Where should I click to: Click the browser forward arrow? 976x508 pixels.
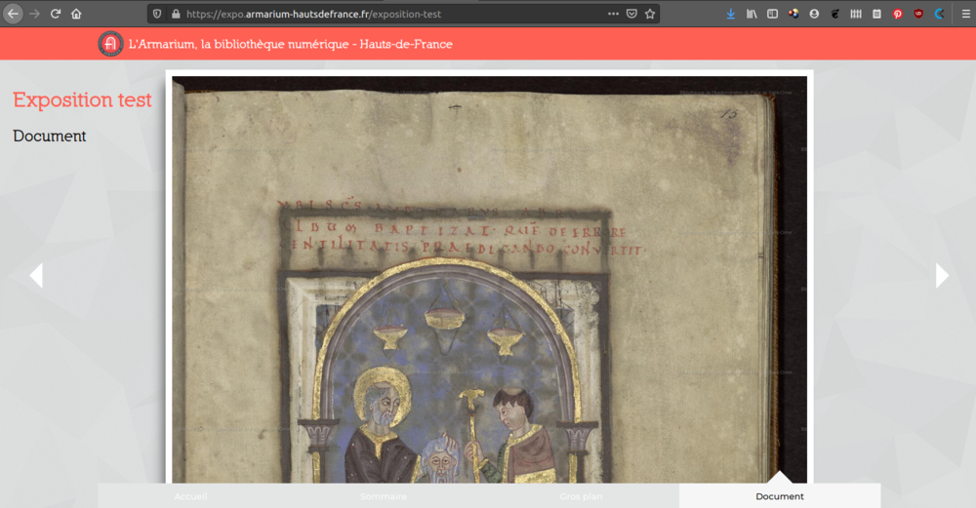[34, 14]
